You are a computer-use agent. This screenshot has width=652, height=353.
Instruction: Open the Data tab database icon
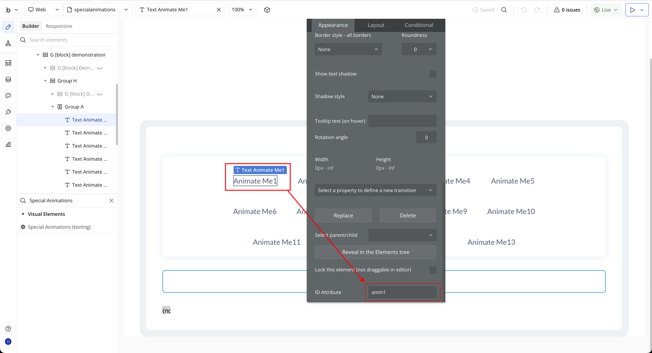point(8,79)
